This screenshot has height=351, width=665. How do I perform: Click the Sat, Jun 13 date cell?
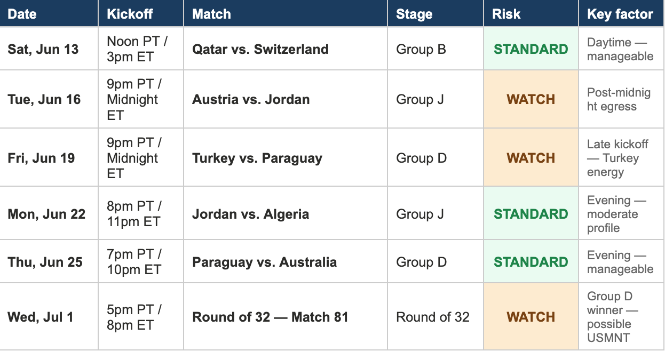(49, 49)
